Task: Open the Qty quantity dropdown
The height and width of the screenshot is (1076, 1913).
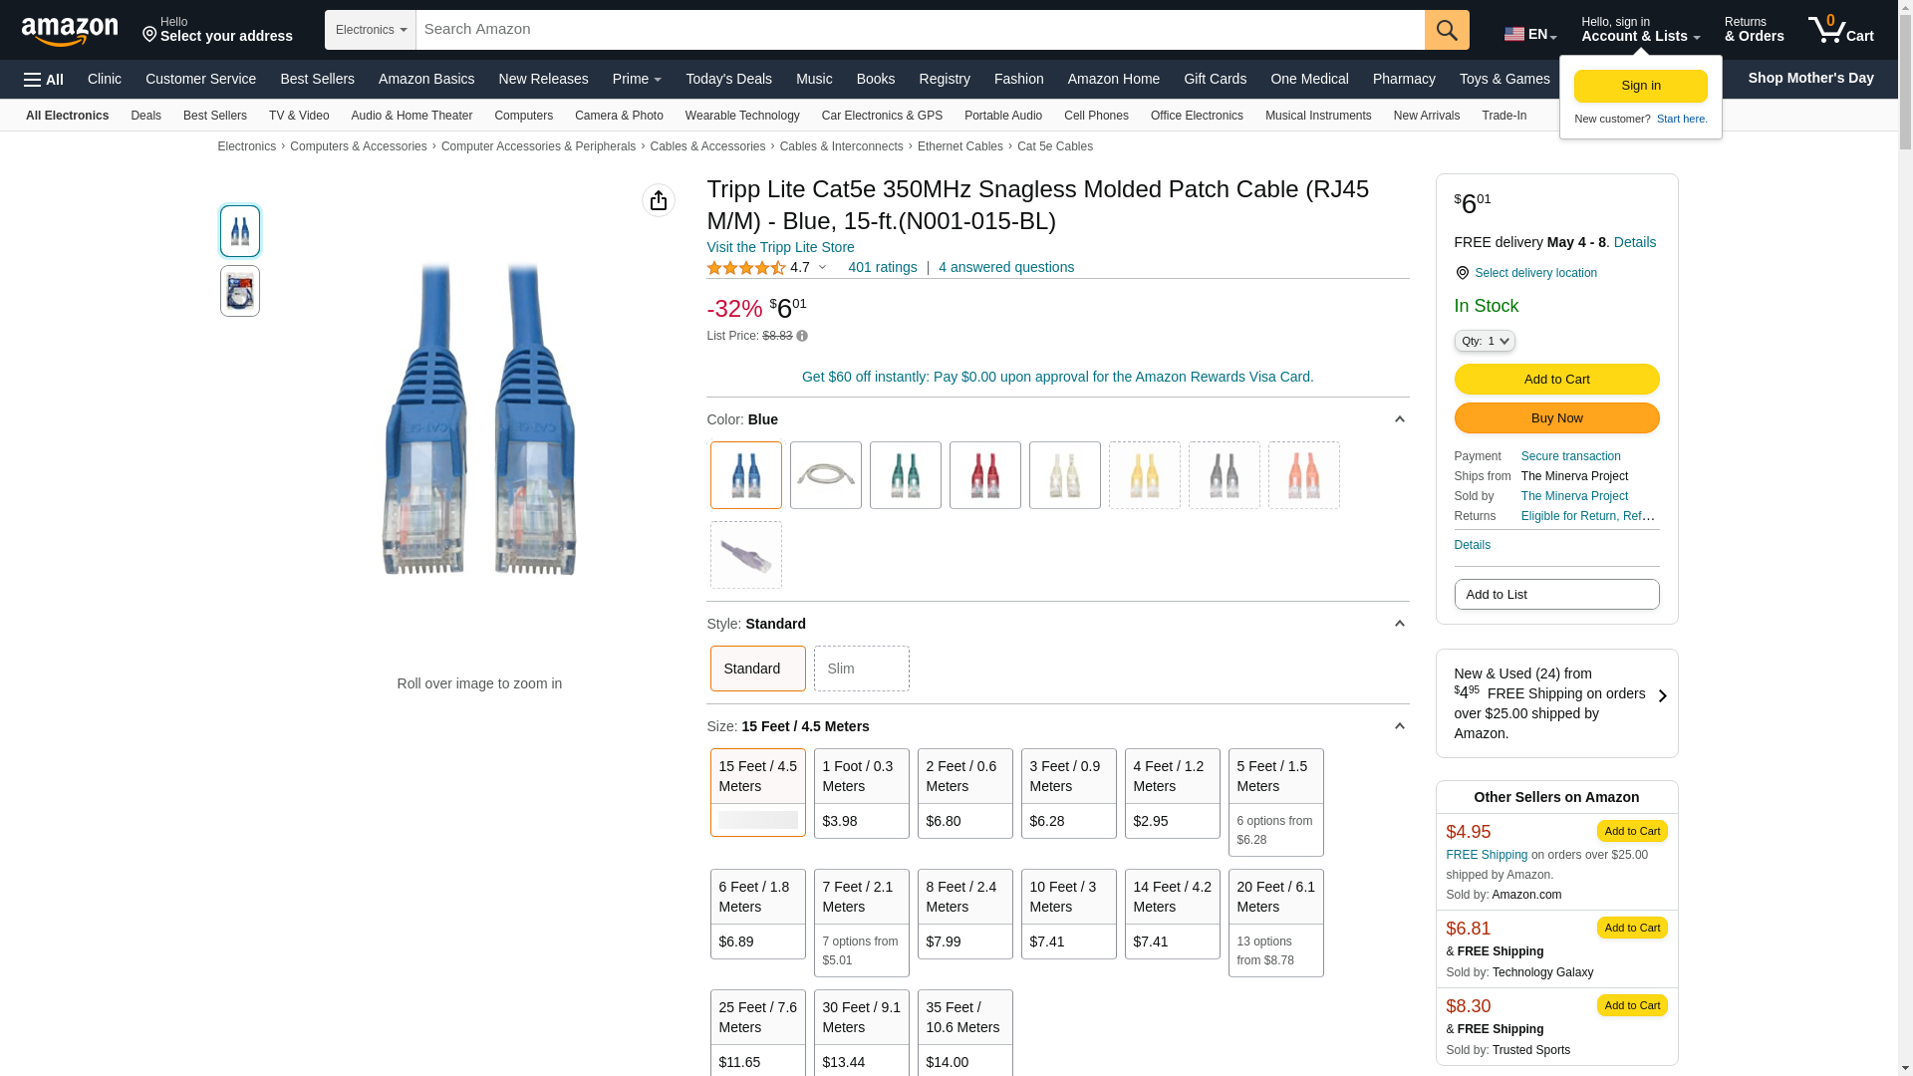Action: click(1484, 342)
